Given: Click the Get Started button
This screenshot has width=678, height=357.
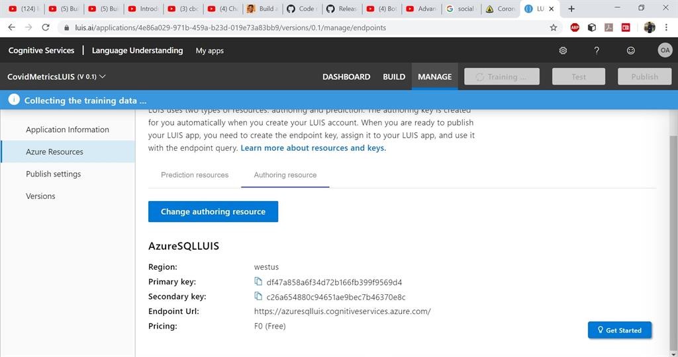Looking at the screenshot, I should point(620,330).
